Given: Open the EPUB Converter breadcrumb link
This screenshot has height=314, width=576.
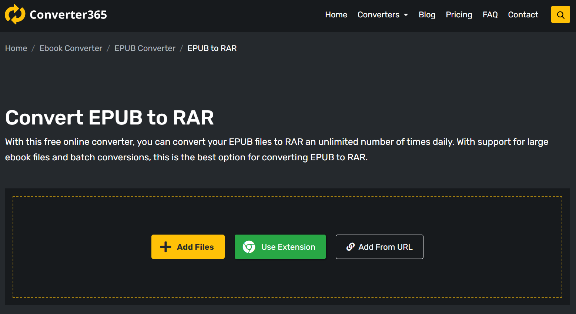Looking at the screenshot, I should (145, 48).
